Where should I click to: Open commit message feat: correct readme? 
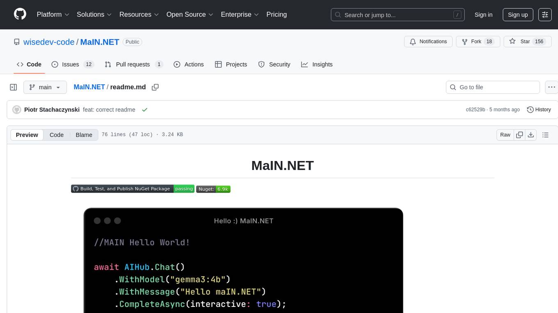109,110
